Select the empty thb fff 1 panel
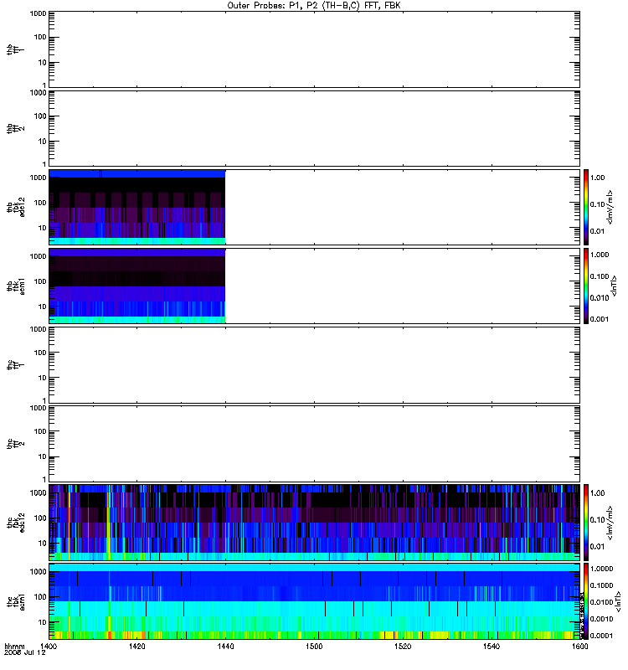Image resolution: width=628 pixels, height=670 pixels. click(314, 49)
